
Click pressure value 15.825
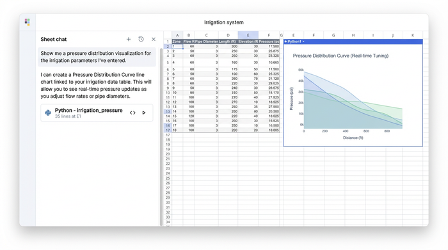click(269, 121)
